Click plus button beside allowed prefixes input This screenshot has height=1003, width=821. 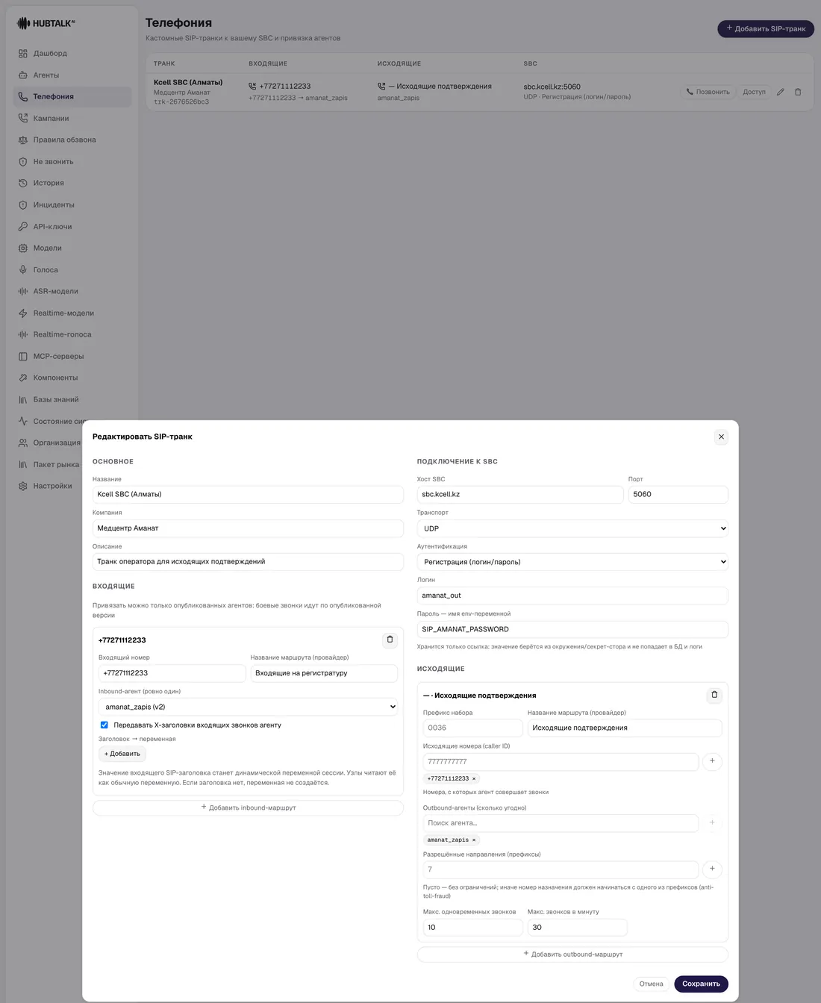coord(712,869)
